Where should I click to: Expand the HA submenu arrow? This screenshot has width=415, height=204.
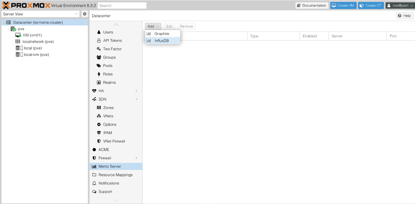[137, 91]
